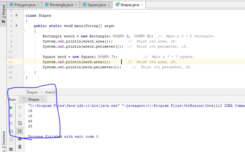Image resolution: width=245 pixels, height=152 pixels.
Task: Run class Shapes via gutter arrow
Action: [x=17, y=15]
